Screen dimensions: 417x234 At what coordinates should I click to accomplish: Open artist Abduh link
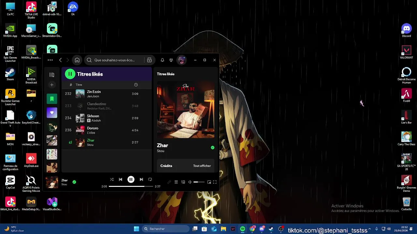(x=96, y=121)
